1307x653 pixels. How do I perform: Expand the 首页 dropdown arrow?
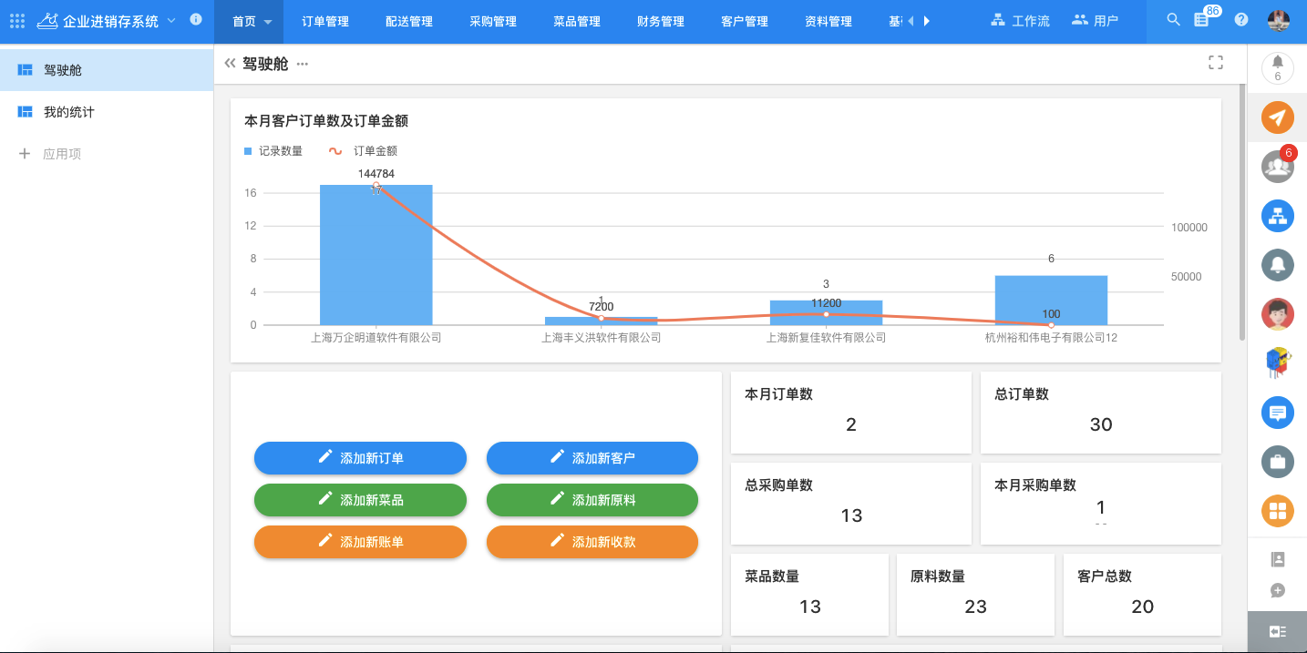267,22
